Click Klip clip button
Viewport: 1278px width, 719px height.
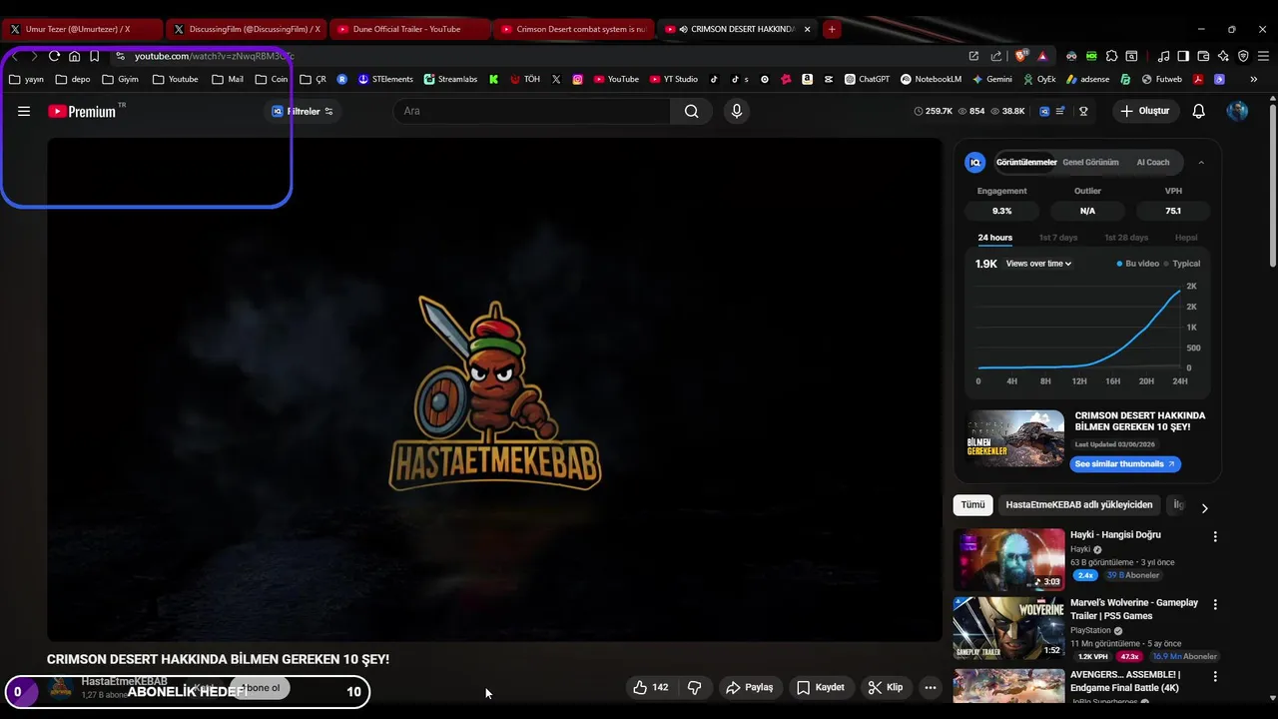(886, 687)
